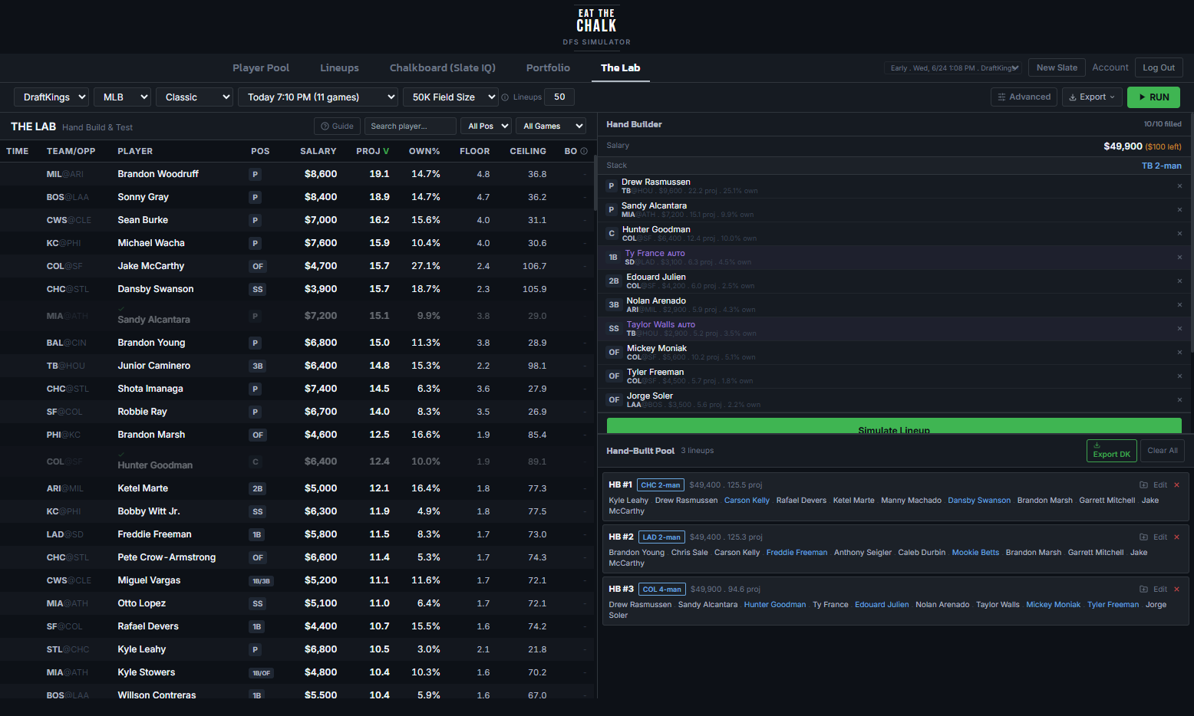Open the Early Wed 6/24 slate selector
1194x716 pixels.
[953, 68]
